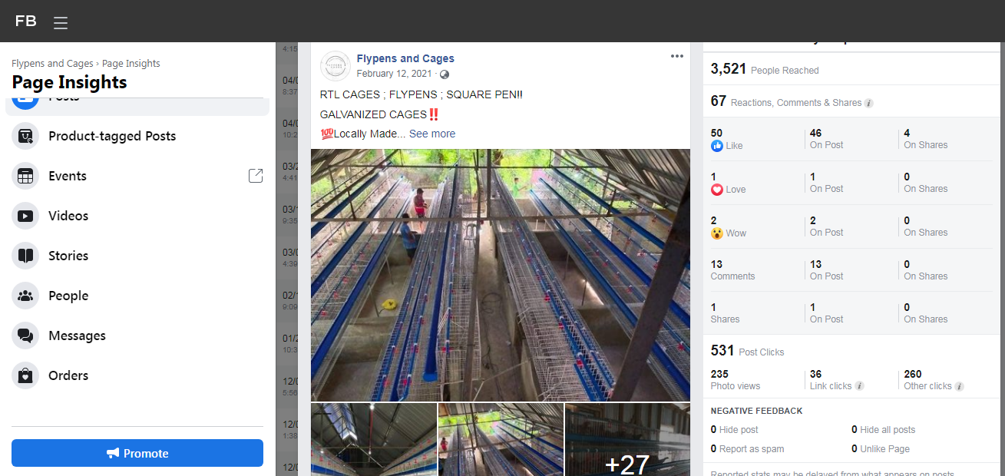Viewport: 1005px width, 476px height.
Task: Click the Wow face reaction icon
Action: click(x=717, y=233)
